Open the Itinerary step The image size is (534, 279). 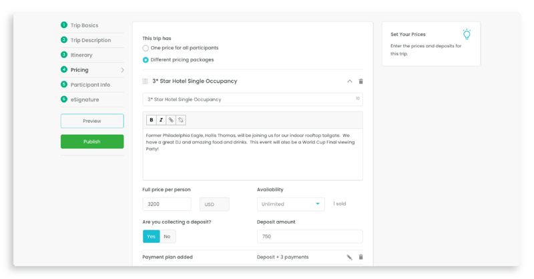pos(81,55)
